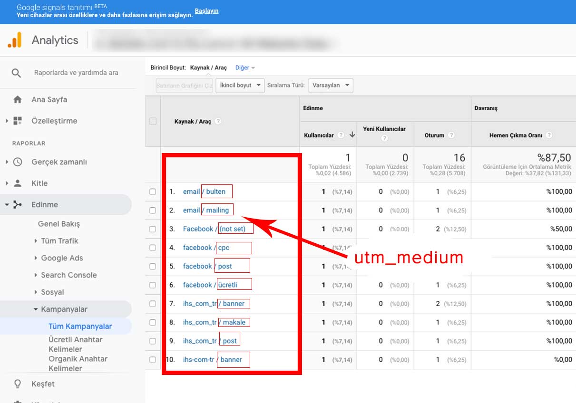Open the İkincil boyut dropdown
576x403 pixels.
pyautogui.click(x=240, y=86)
